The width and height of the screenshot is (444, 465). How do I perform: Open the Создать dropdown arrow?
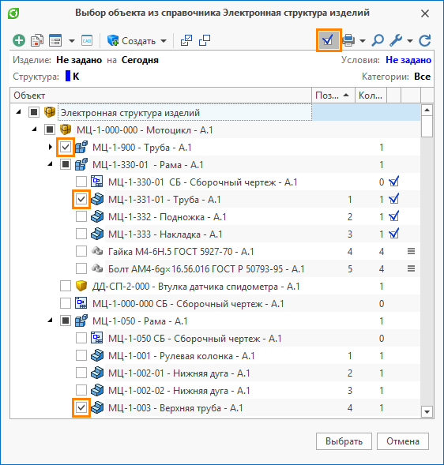164,40
